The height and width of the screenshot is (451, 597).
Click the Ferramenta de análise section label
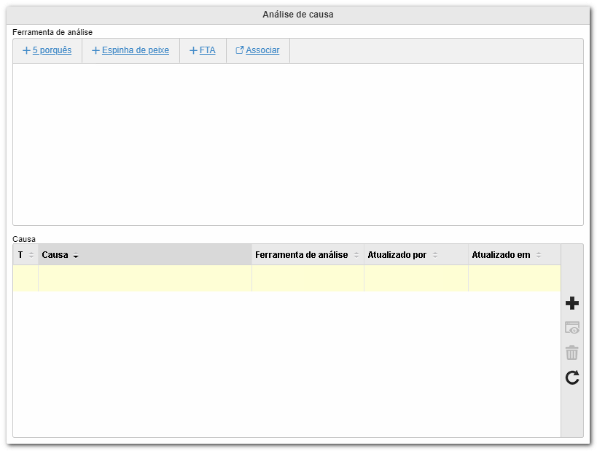point(52,32)
